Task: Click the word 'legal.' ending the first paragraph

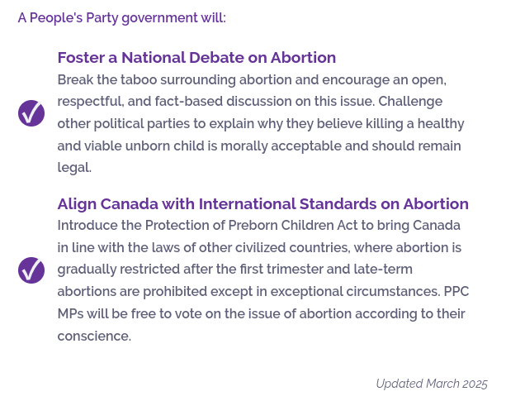Action: 74,167
